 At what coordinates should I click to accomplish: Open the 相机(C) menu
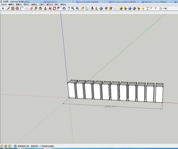tap(27, 4)
